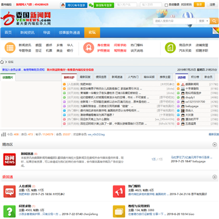
Task: Click the bar chart statistics icon
Action: [x=4, y=134]
